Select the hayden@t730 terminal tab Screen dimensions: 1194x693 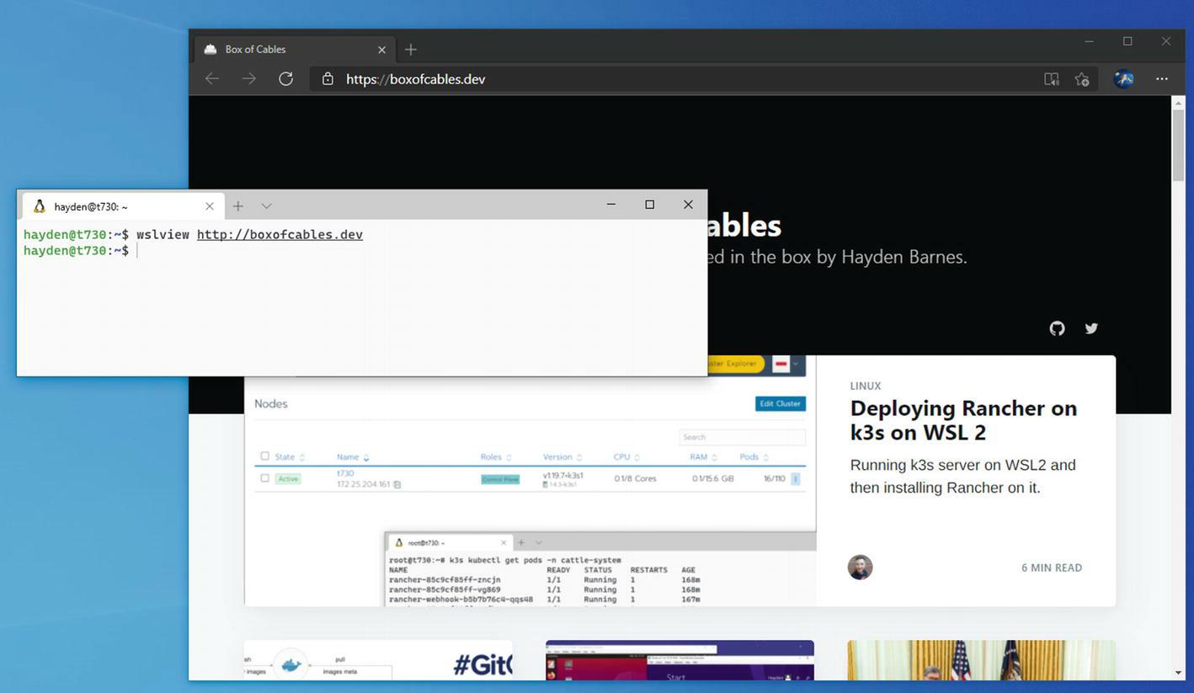click(x=121, y=206)
